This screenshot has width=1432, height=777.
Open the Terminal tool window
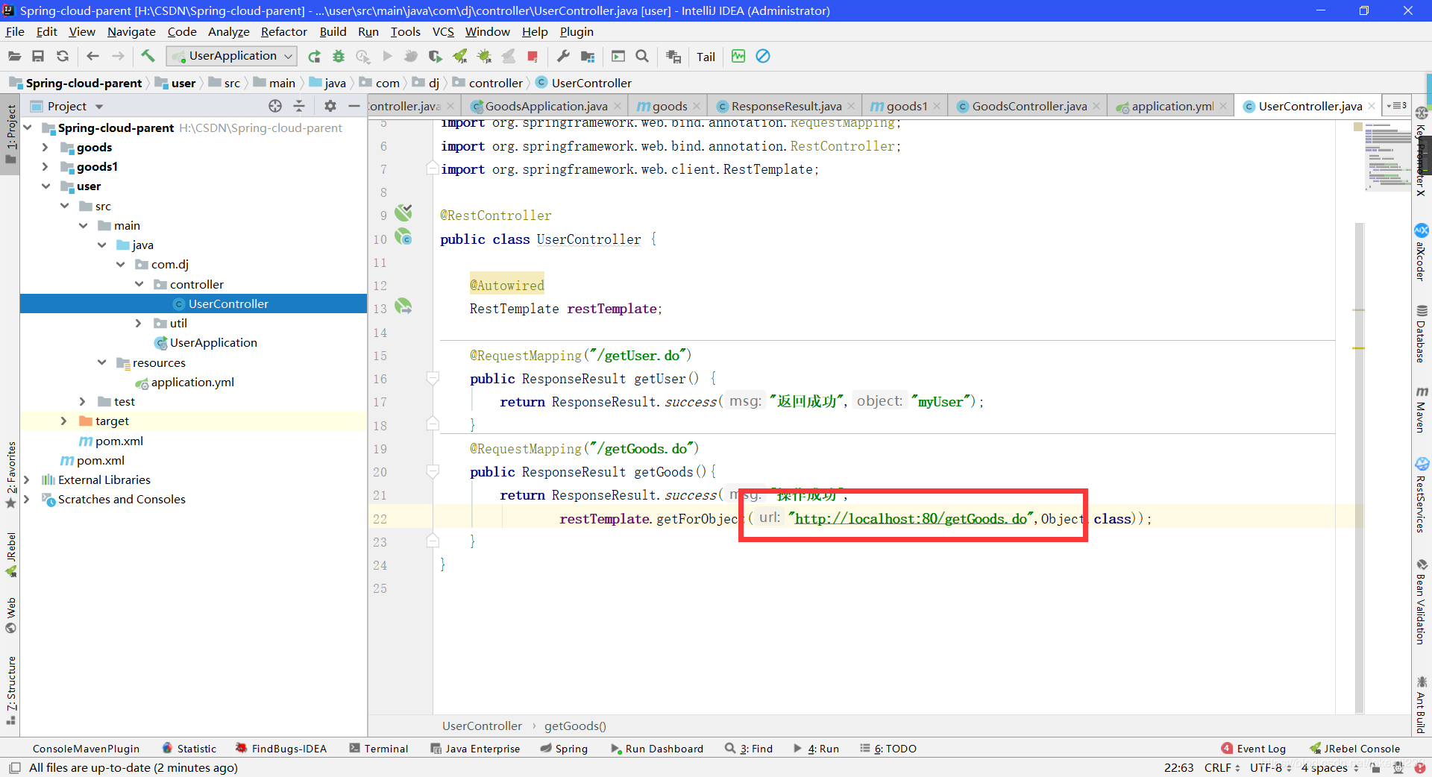(379, 749)
